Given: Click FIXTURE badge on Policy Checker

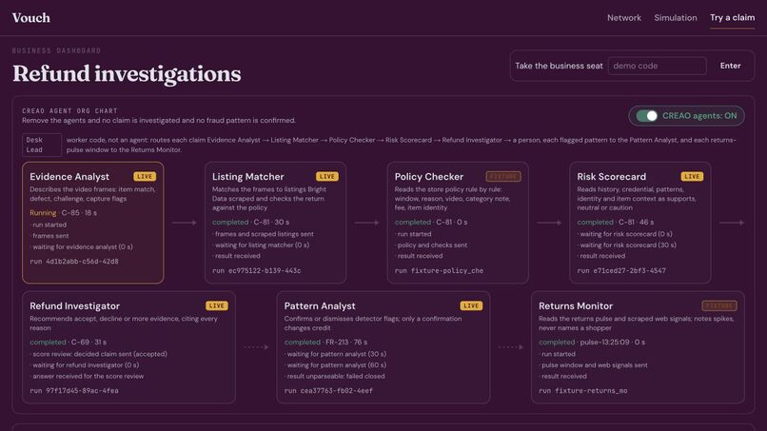Looking at the screenshot, I should 502,177.
